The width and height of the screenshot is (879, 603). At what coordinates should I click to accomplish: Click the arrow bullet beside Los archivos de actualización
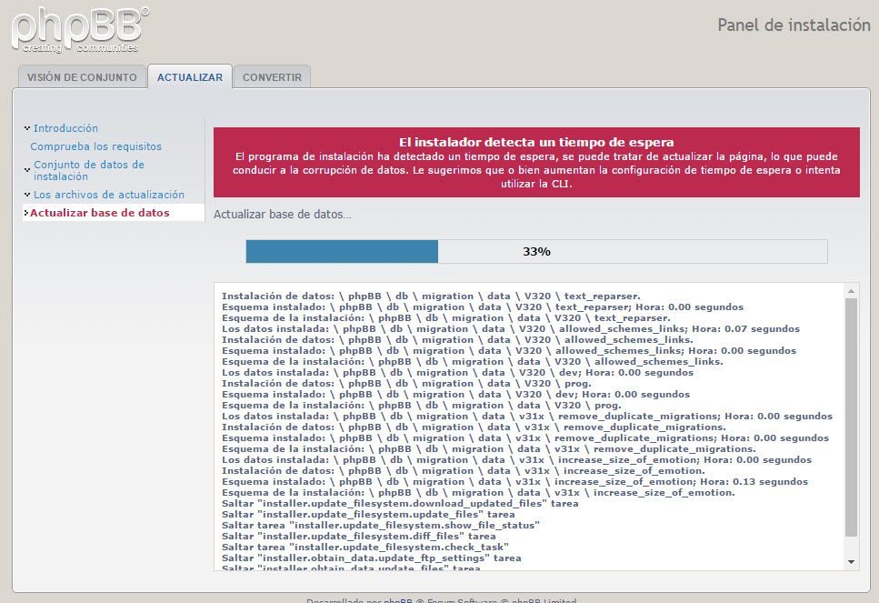click(x=26, y=195)
